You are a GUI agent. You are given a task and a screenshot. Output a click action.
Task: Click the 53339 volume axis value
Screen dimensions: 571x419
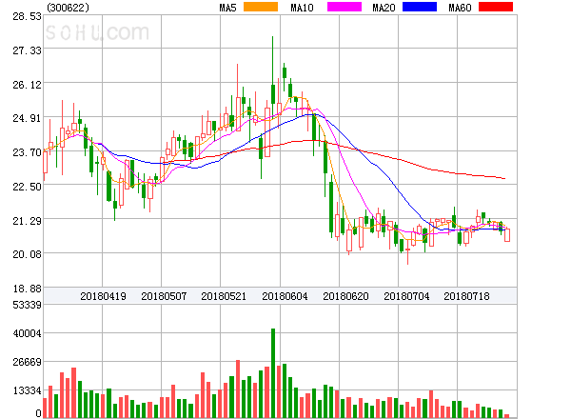(27, 305)
